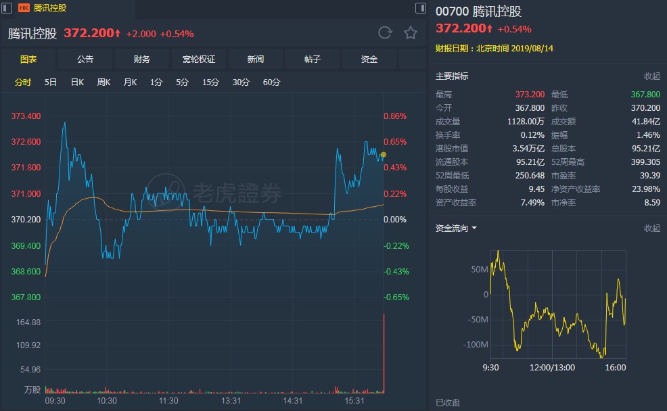The width and height of the screenshot is (667, 411).
Task: Collapse the 资金流向 section via 收起
Action: point(651,228)
